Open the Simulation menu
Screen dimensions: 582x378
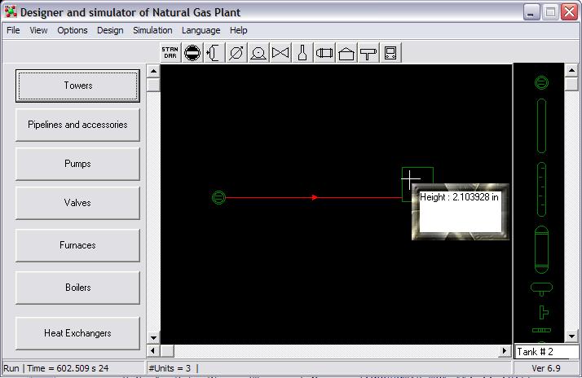(x=152, y=30)
